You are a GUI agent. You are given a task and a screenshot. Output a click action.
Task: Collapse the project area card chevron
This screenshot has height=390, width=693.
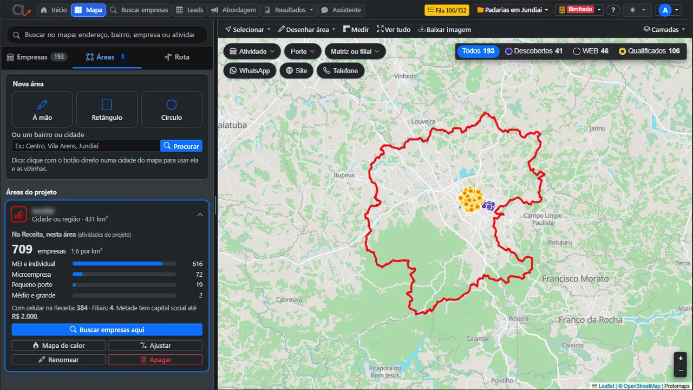(x=200, y=214)
